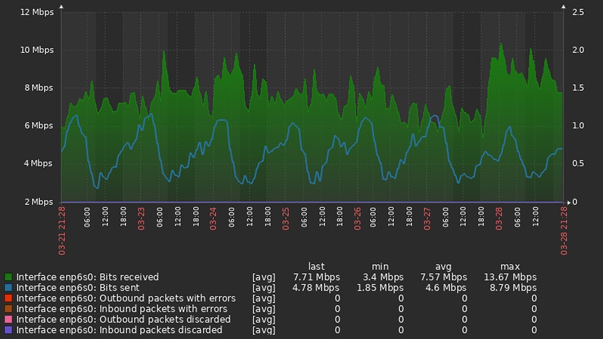Click the green Bits received legend icon
The width and height of the screenshot is (603, 339).
click(x=8, y=277)
